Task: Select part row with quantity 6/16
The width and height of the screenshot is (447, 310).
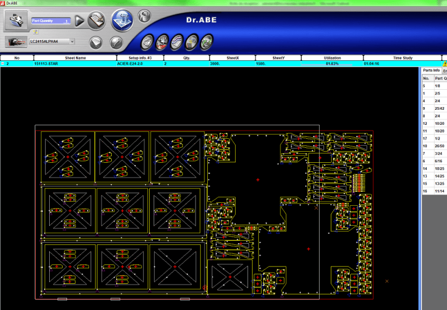Action: (434, 161)
